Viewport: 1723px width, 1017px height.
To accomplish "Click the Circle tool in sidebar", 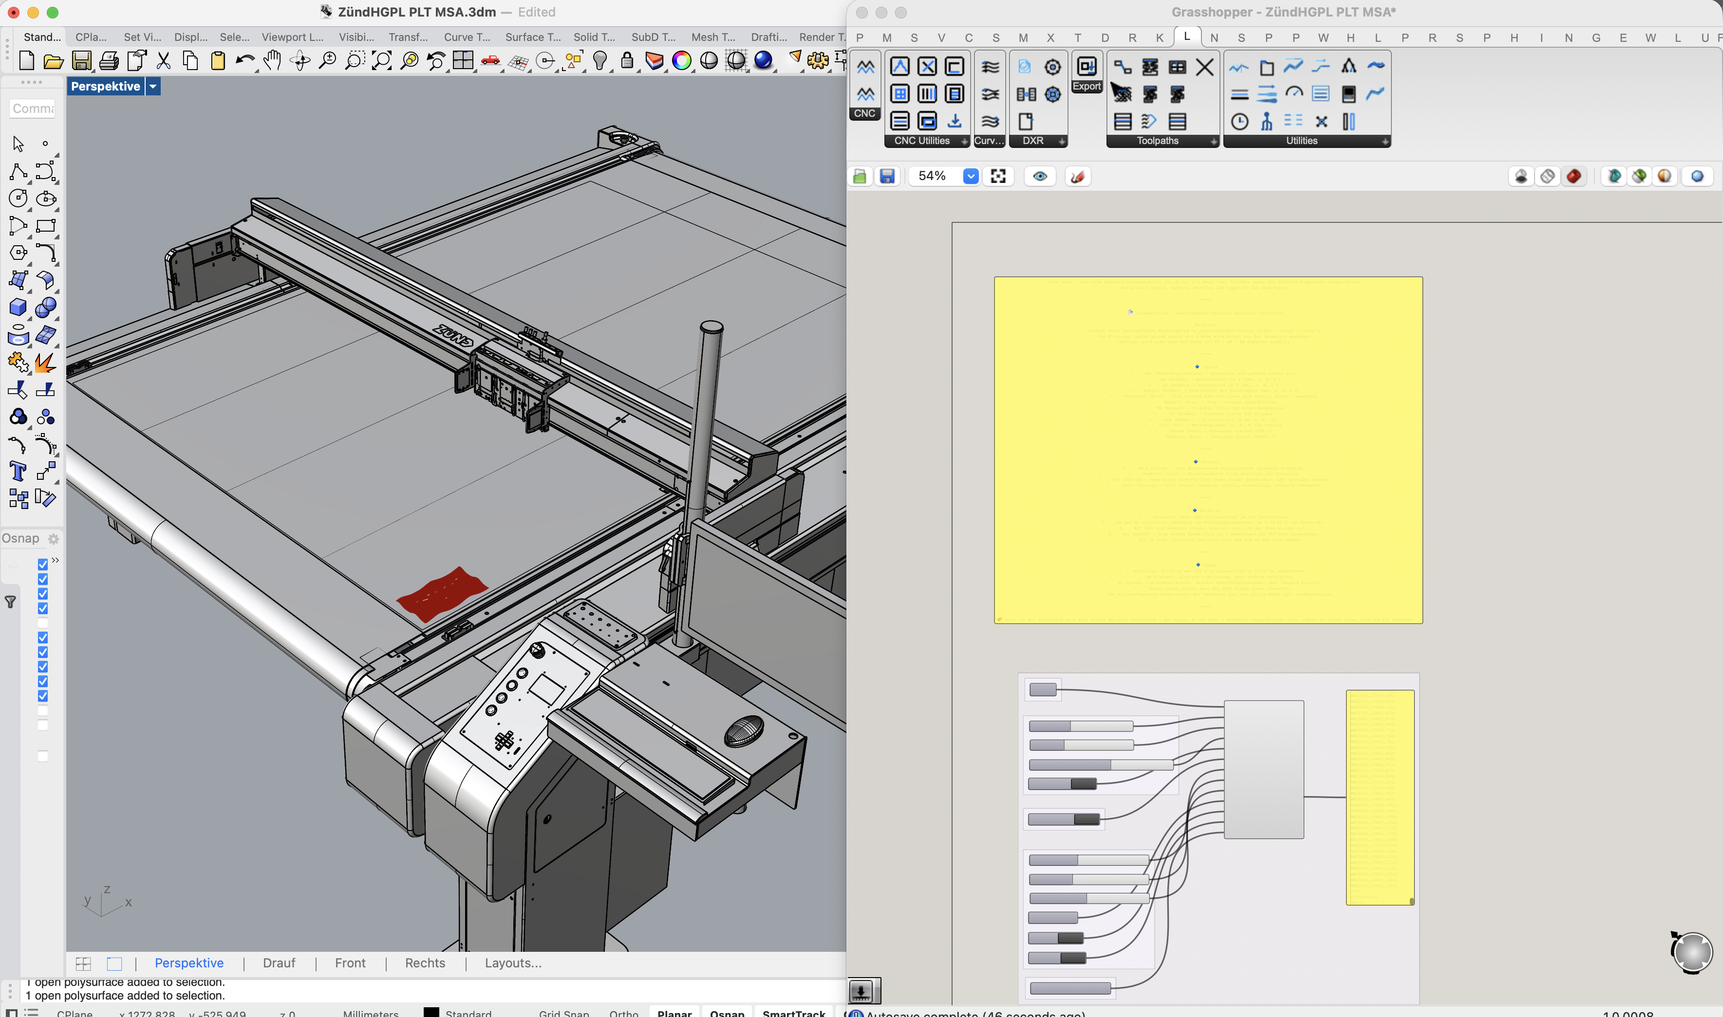I will pyautogui.click(x=18, y=199).
